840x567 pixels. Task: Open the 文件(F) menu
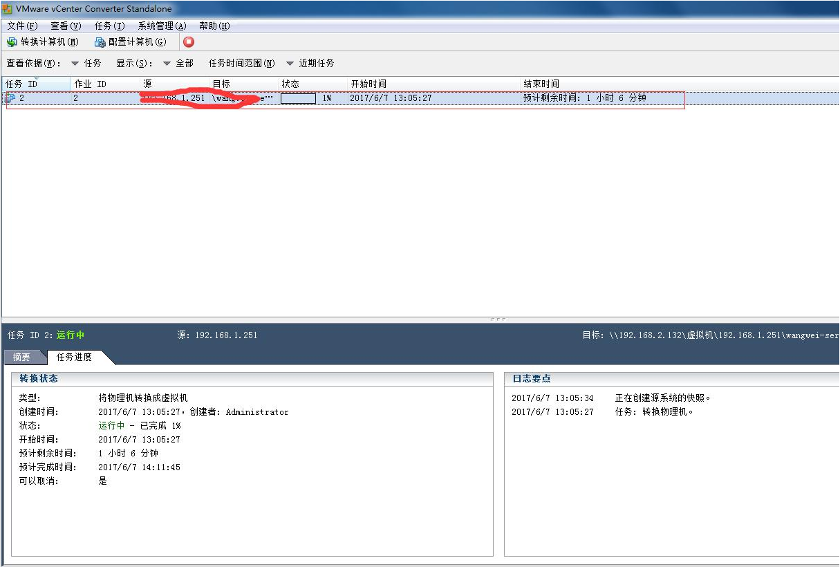point(22,26)
